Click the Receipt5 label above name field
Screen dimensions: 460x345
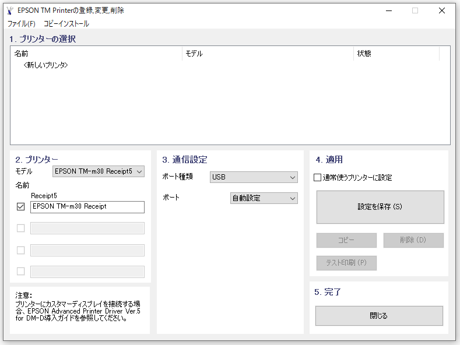44,196
